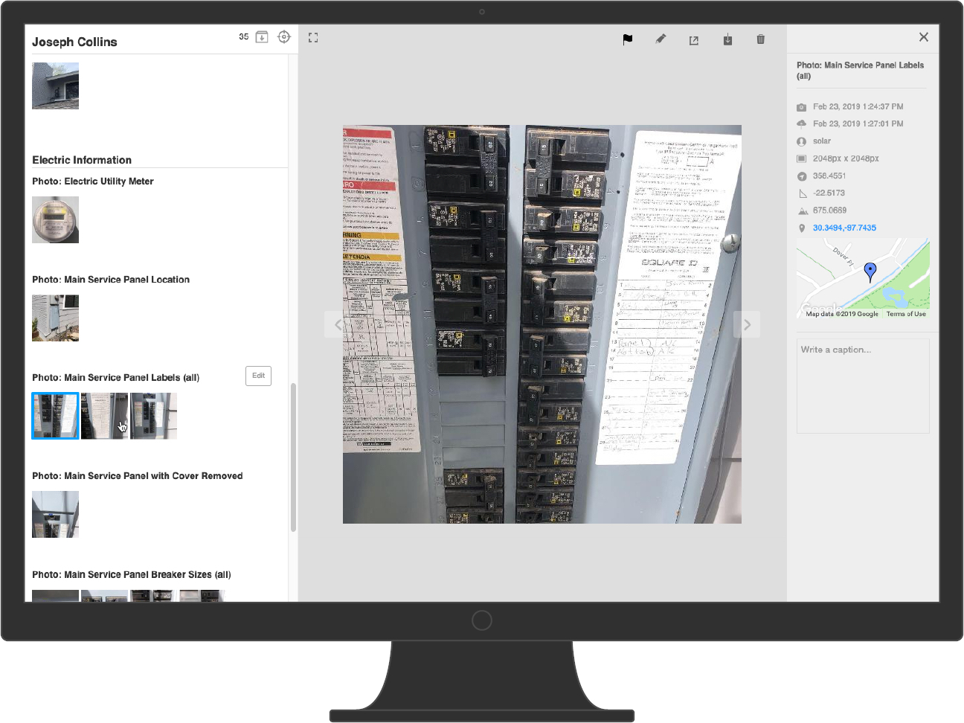The width and height of the screenshot is (964, 723).
Task: Select second Panel Labels thumbnail
Action: (x=104, y=416)
